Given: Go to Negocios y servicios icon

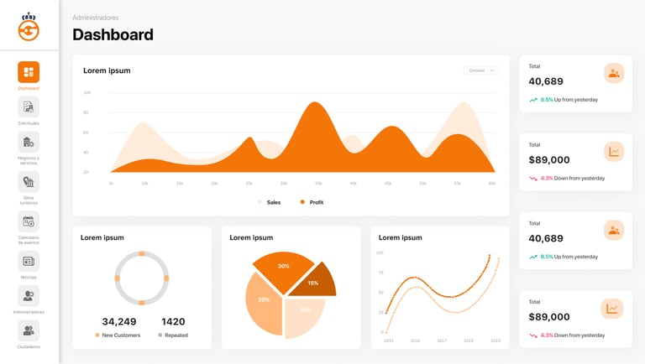Looking at the screenshot, I should tap(29, 142).
